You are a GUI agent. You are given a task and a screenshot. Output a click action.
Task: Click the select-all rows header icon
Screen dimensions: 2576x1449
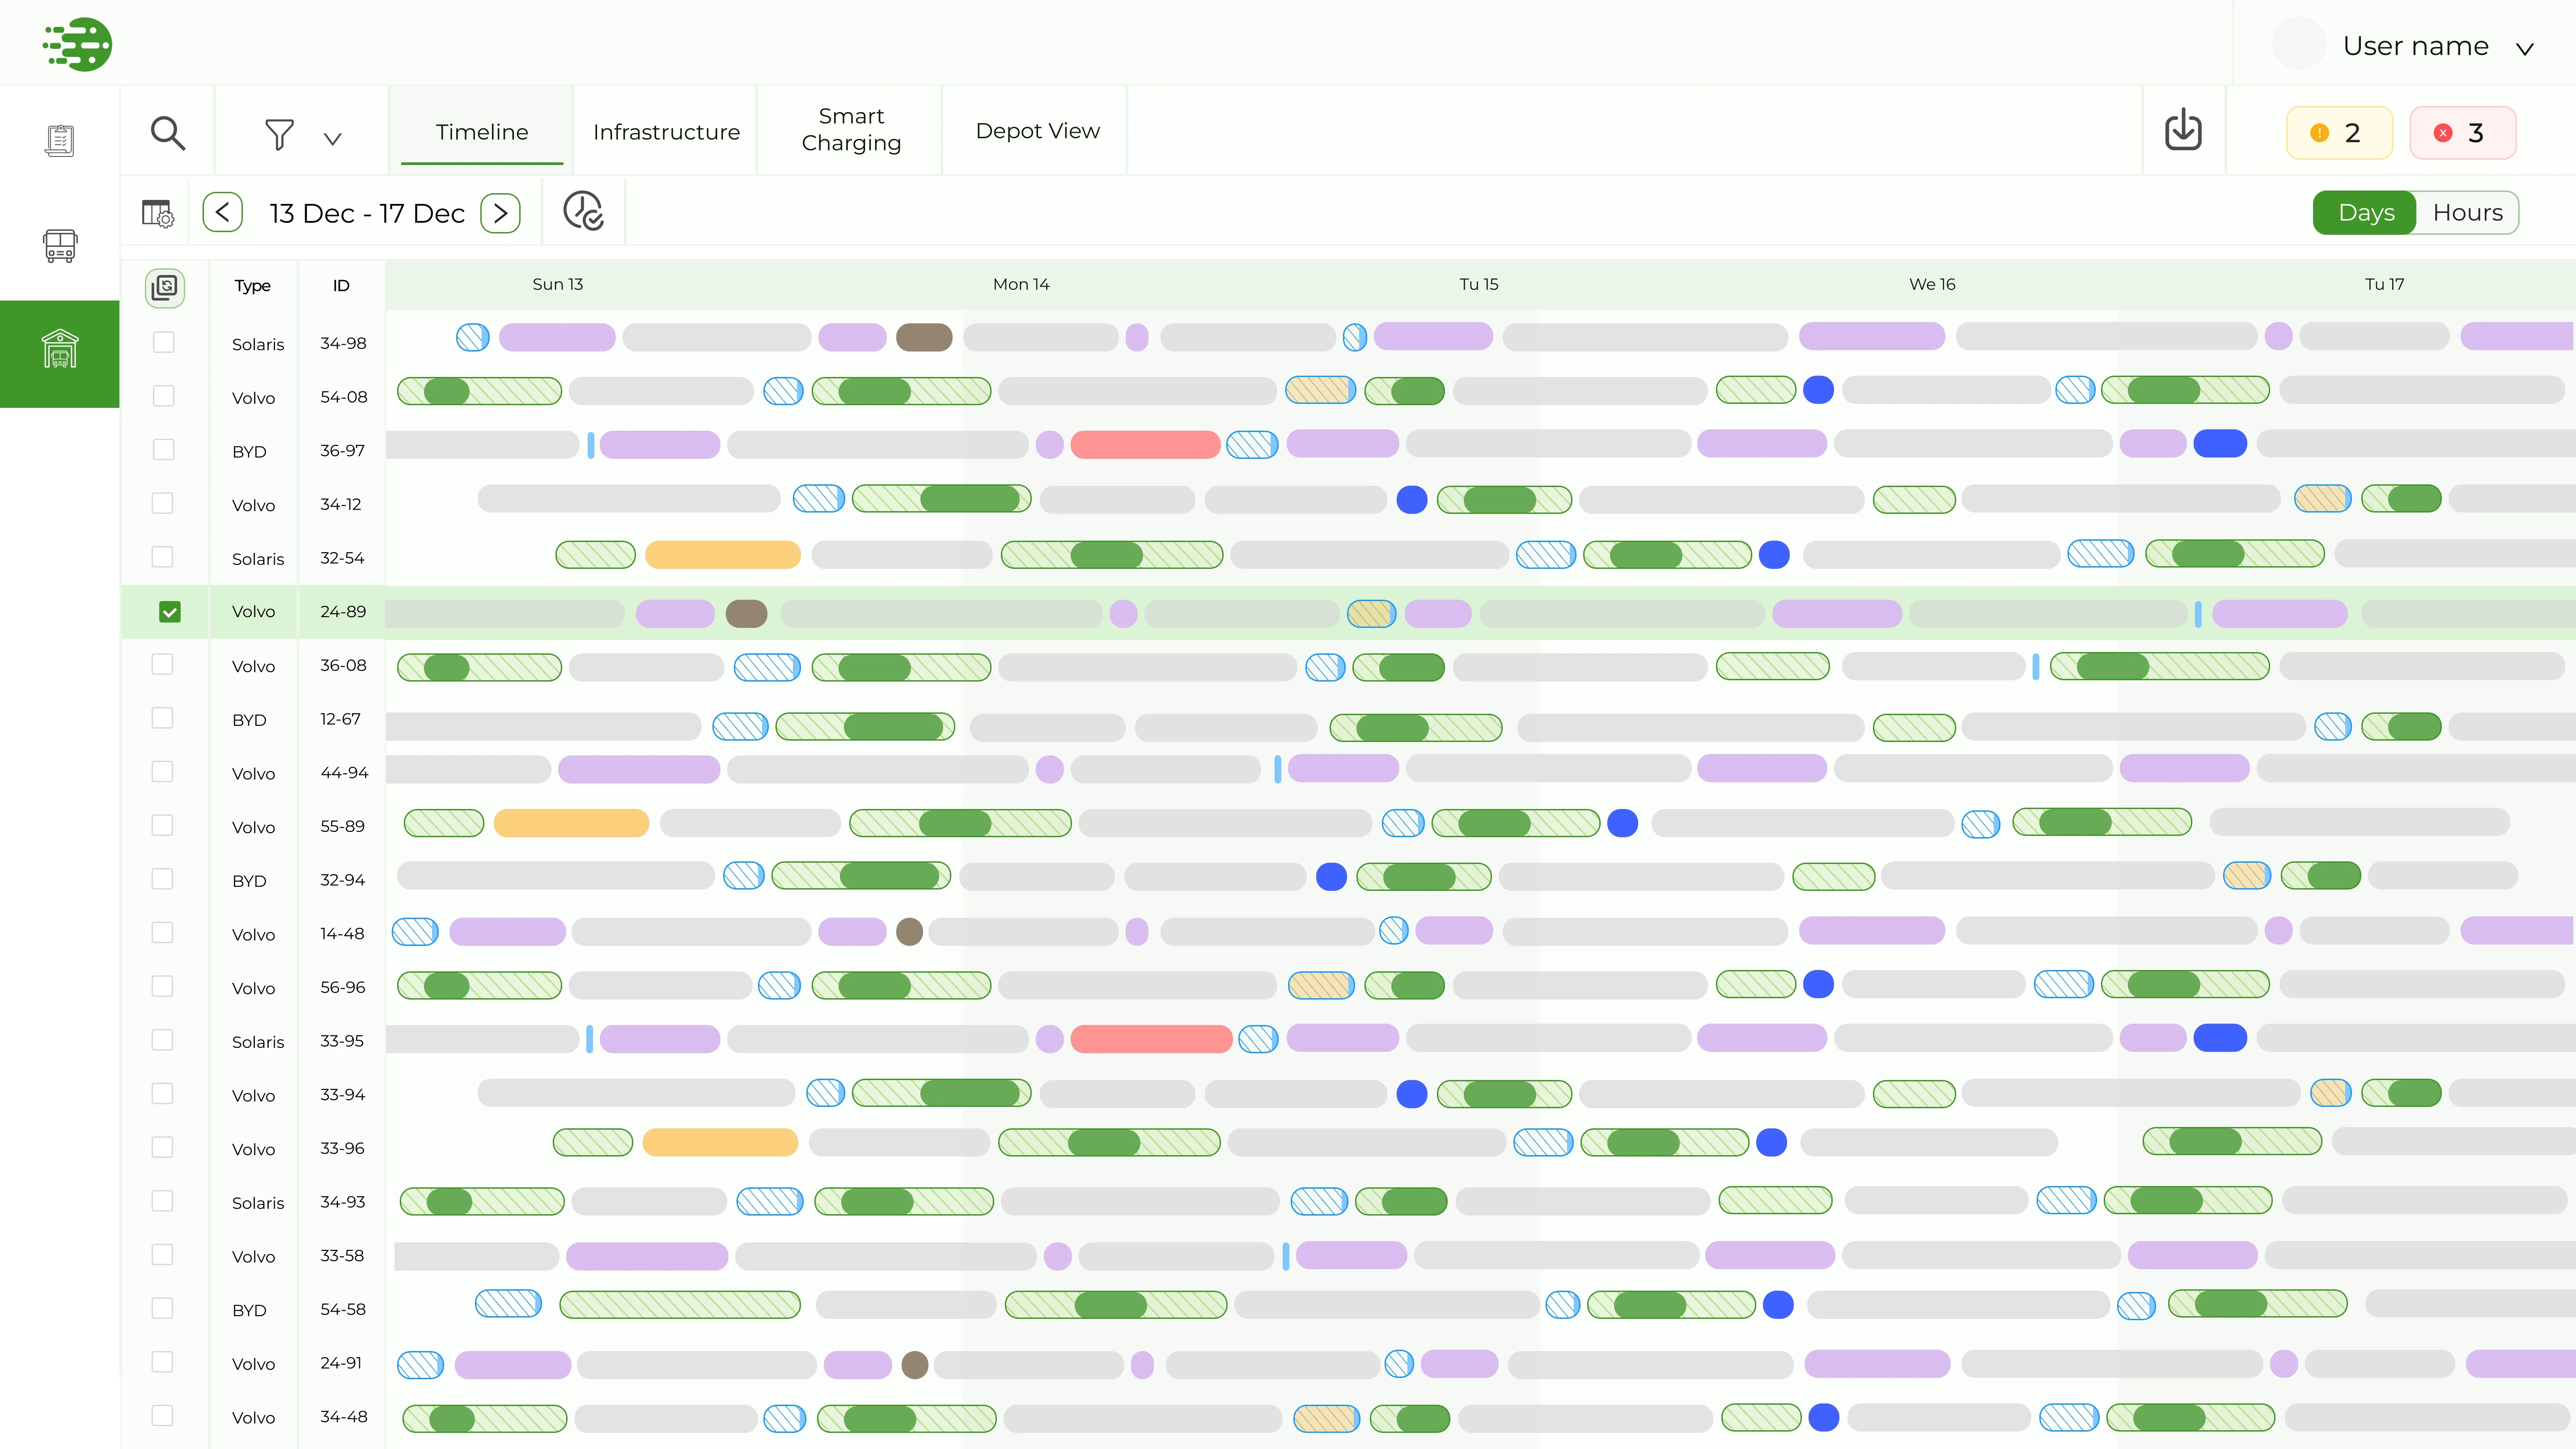[x=165, y=287]
